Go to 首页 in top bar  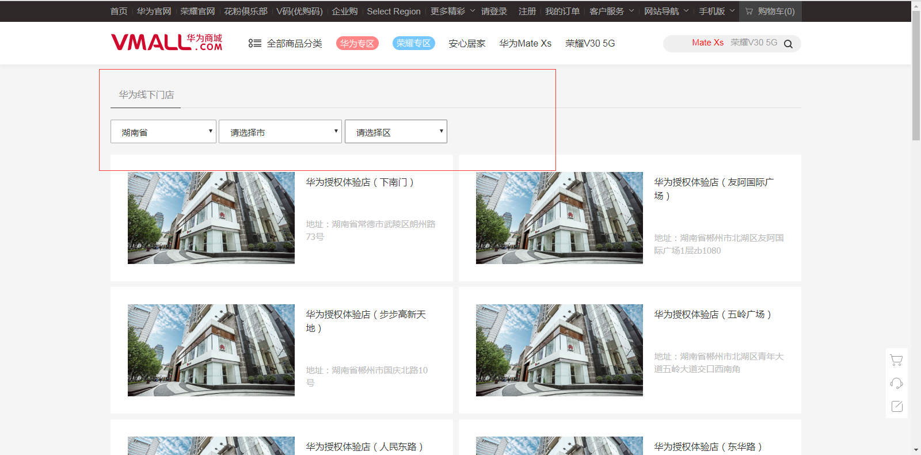click(119, 11)
